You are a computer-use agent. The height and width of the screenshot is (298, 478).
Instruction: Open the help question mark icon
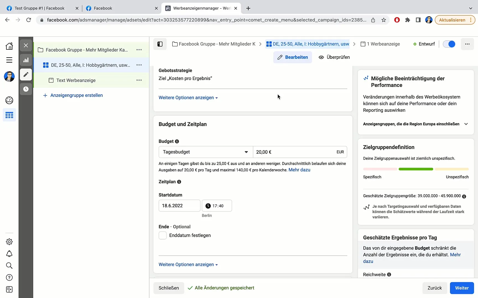[9, 277]
